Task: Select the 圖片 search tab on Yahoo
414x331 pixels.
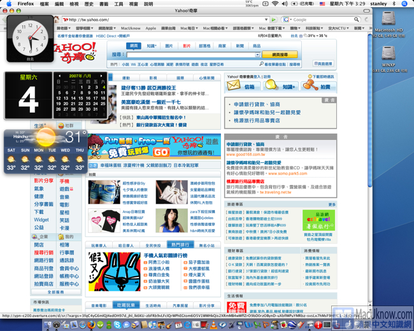Action: (169, 46)
